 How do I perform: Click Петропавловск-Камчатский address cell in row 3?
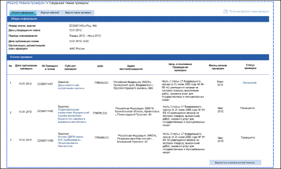[137, 139]
